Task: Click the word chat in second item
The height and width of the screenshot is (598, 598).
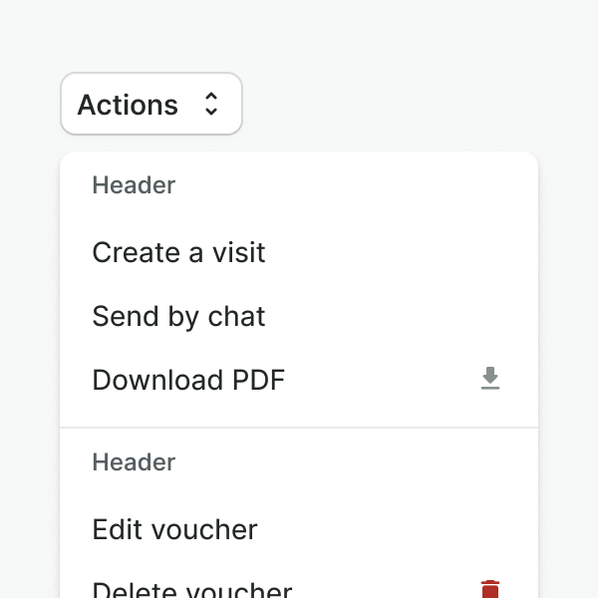Action: tap(236, 317)
